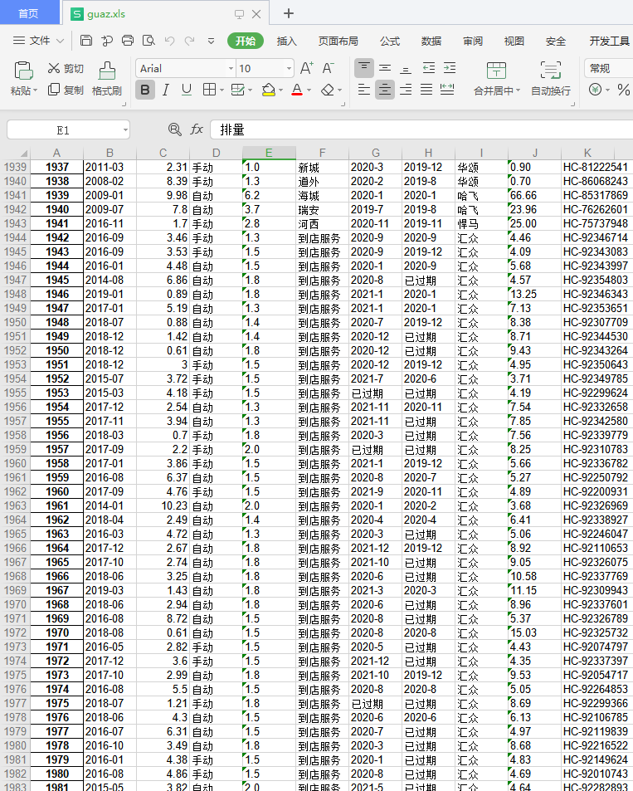This screenshot has width=633, height=791.
Task: Click the cell style/table format icon
Action: tap(237, 90)
